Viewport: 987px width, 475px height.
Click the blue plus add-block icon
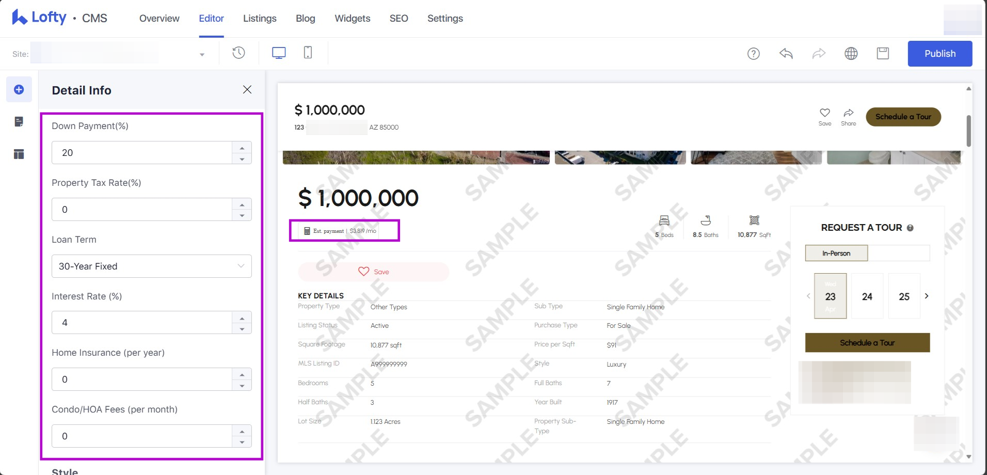[x=19, y=90]
